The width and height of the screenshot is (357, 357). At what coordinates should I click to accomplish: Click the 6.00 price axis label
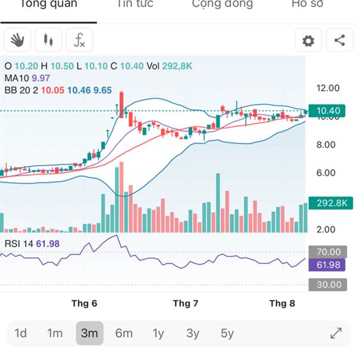click(326, 173)
